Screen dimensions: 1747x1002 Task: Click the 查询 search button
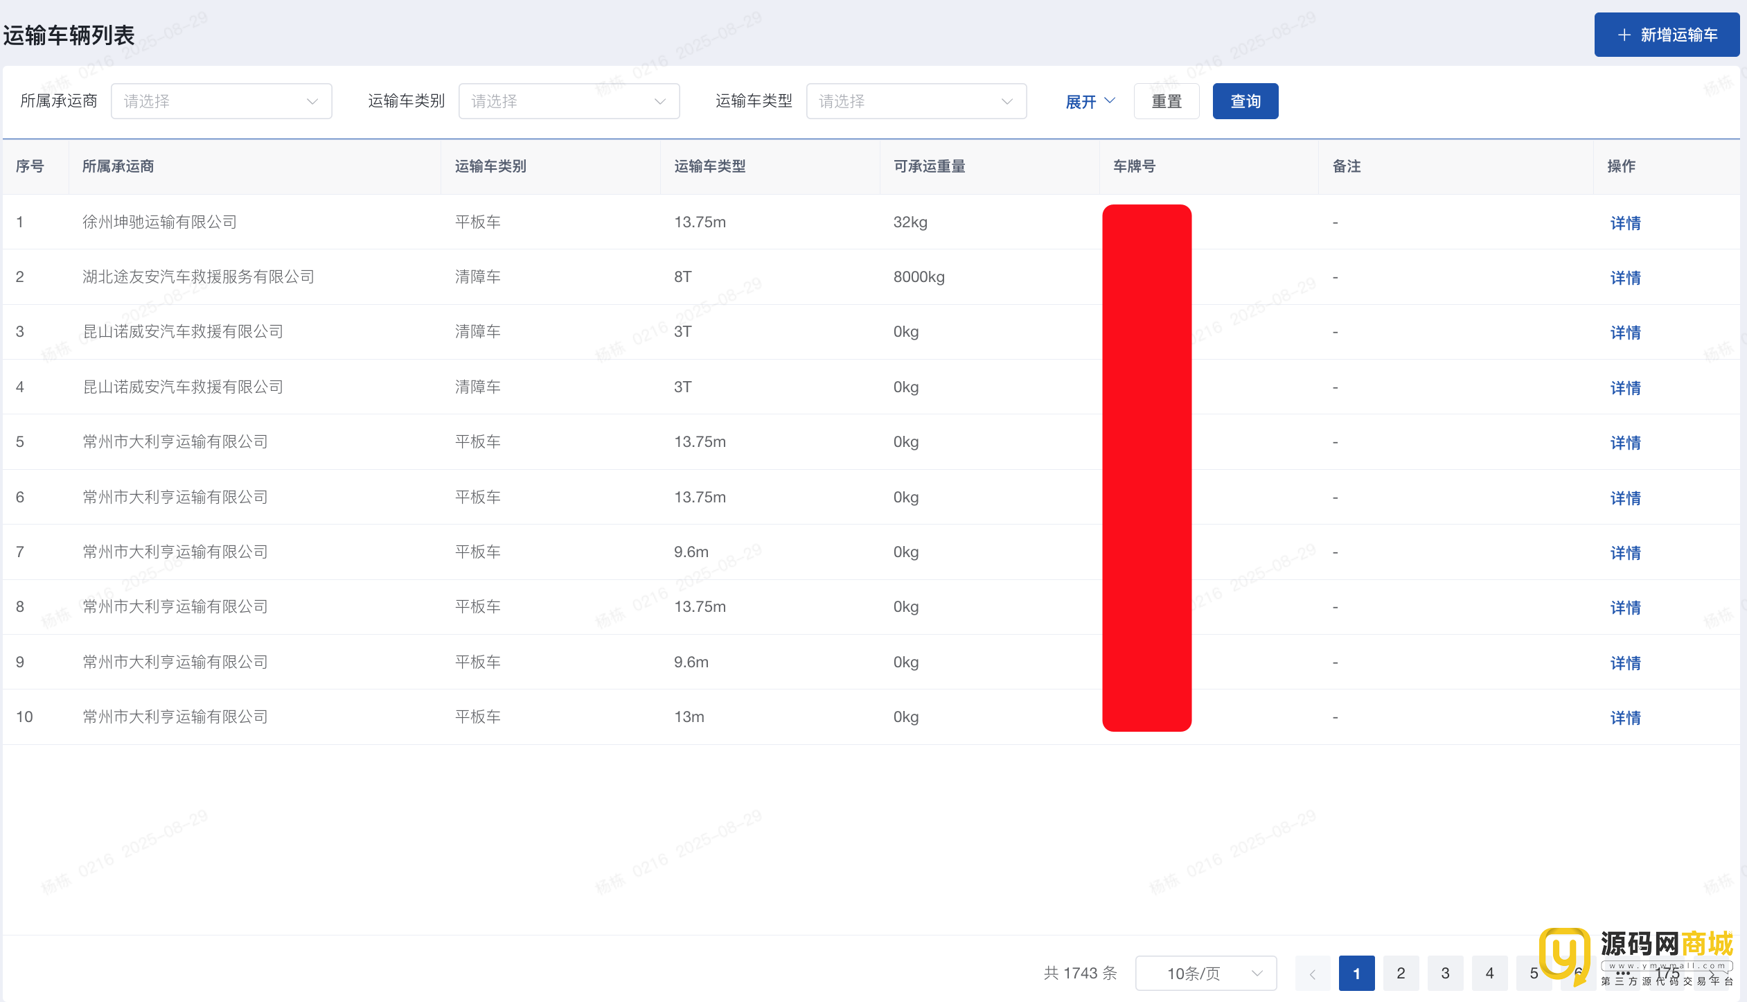click(1245, 101)
